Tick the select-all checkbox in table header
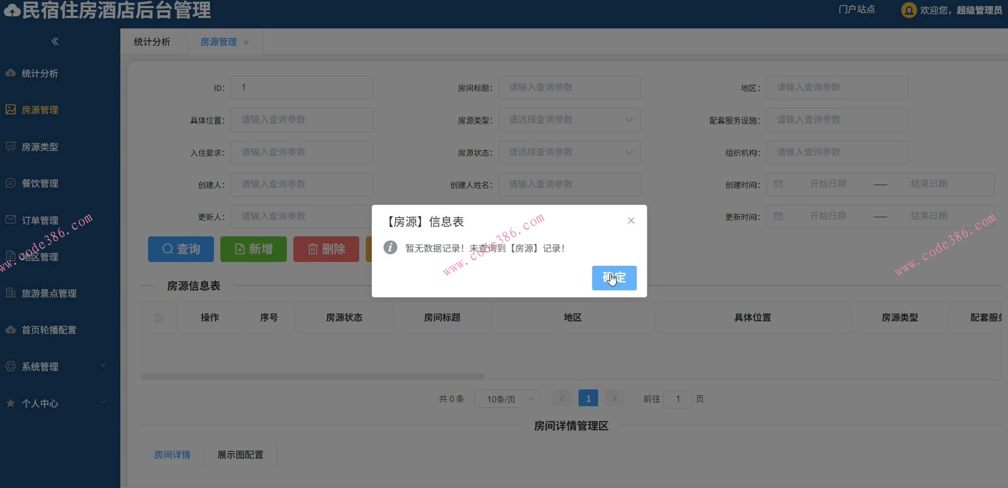This screenshot has height=488, width=1008. (x=159, y=318)
